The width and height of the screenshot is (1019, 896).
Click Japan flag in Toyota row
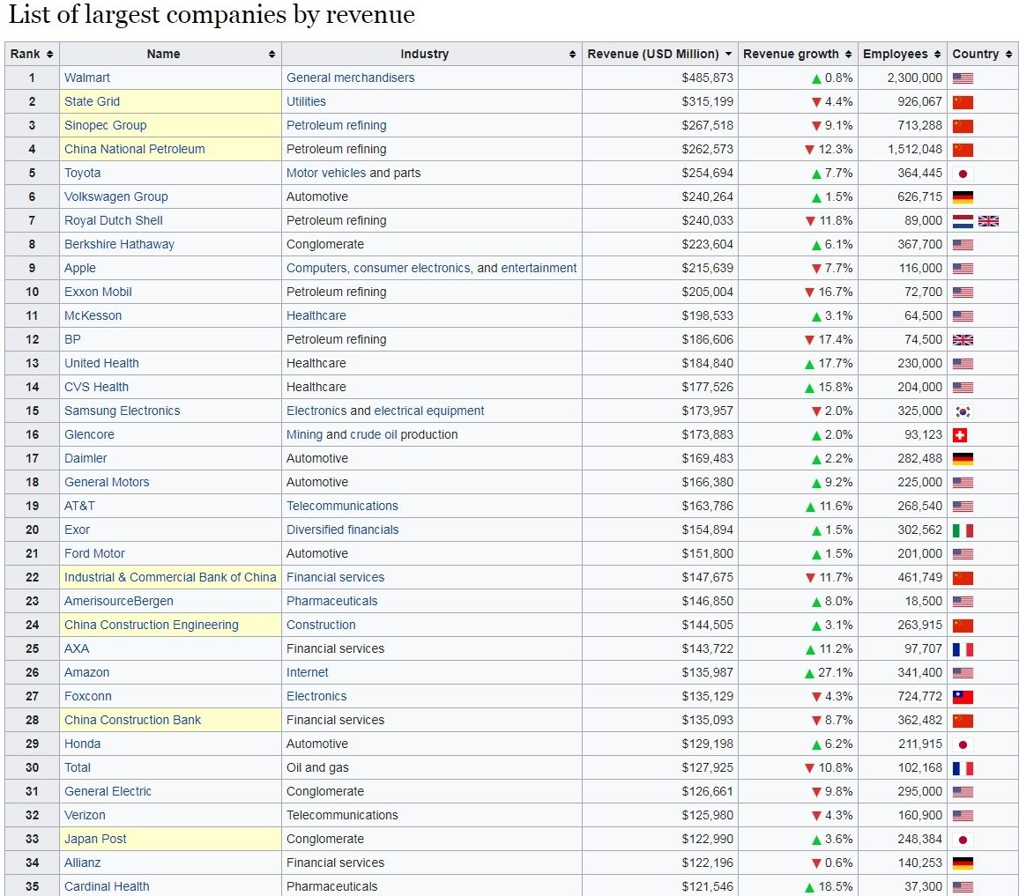click(963, 174)
